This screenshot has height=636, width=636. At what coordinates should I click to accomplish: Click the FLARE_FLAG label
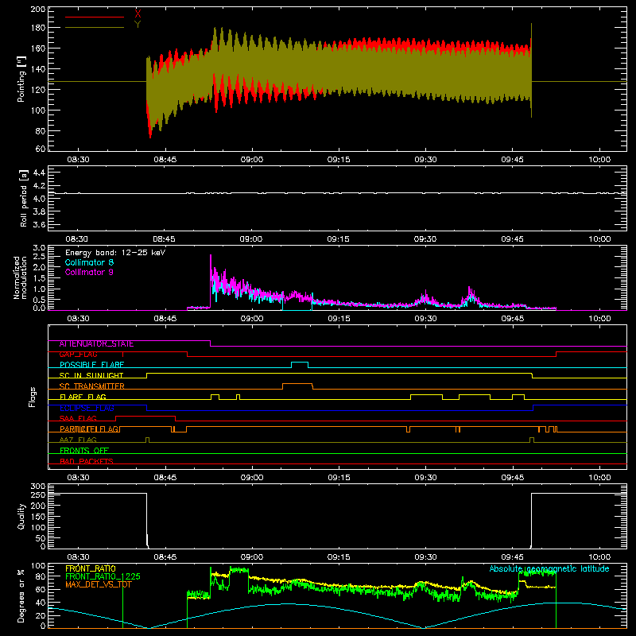pyautogui.click(x=83, y=397)
